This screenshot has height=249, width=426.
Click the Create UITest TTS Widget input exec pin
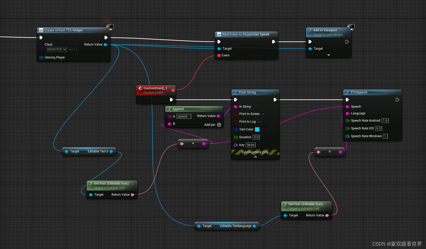[41, 38]
